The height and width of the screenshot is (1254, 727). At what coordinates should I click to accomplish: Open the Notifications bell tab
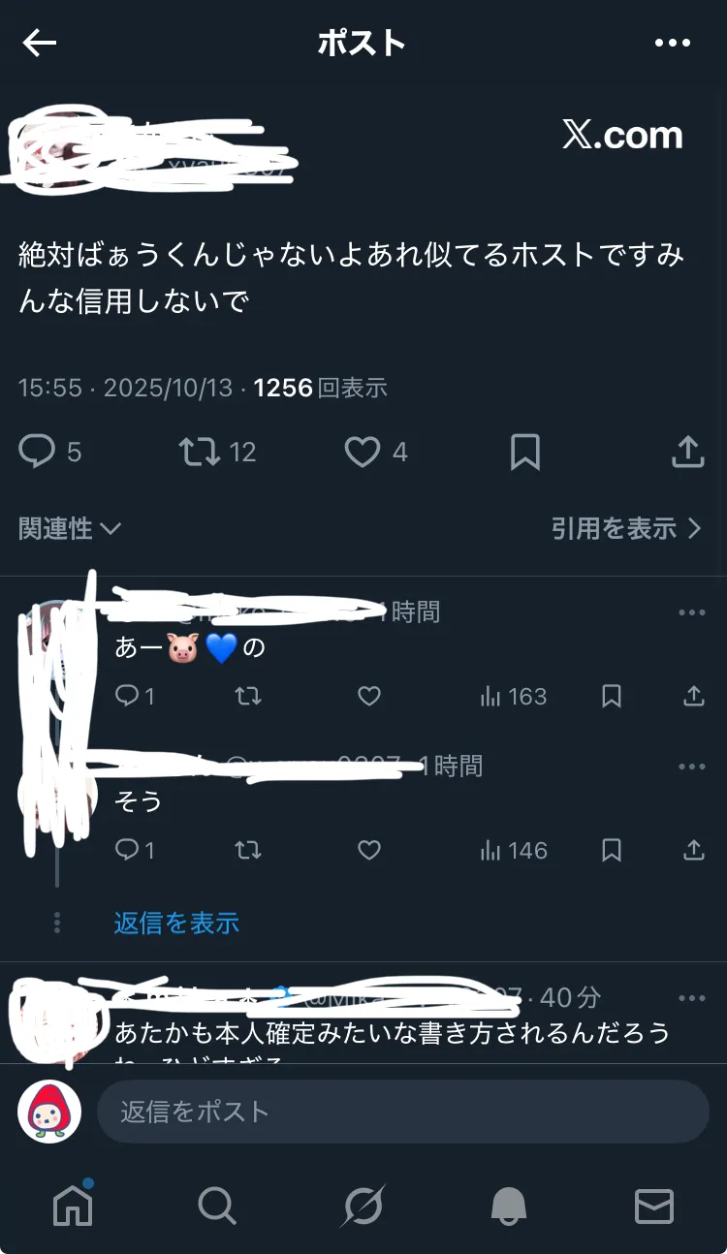(509, 1206)
